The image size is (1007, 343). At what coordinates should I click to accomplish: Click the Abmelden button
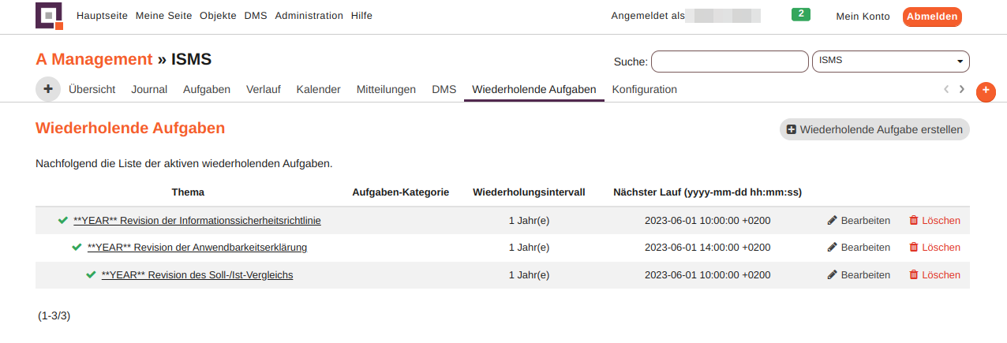tap(932, 17)
